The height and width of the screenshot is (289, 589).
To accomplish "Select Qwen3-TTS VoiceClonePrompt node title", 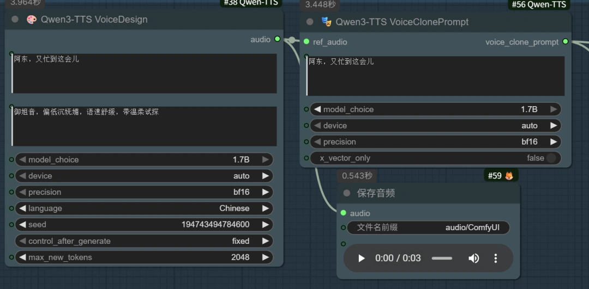I will point(402,22).
